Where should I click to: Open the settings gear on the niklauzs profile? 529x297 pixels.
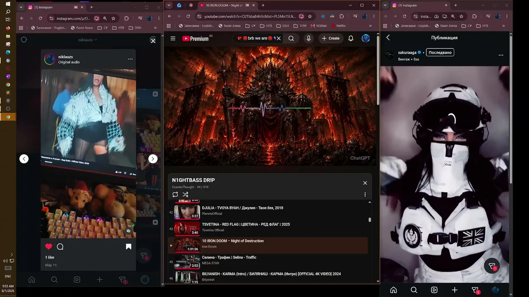[24, 40]
